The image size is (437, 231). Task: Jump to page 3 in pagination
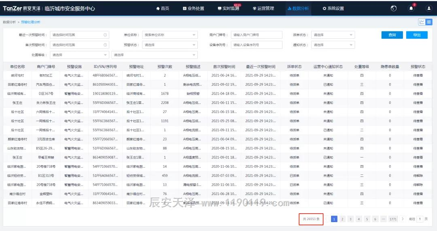pos(351,219)
